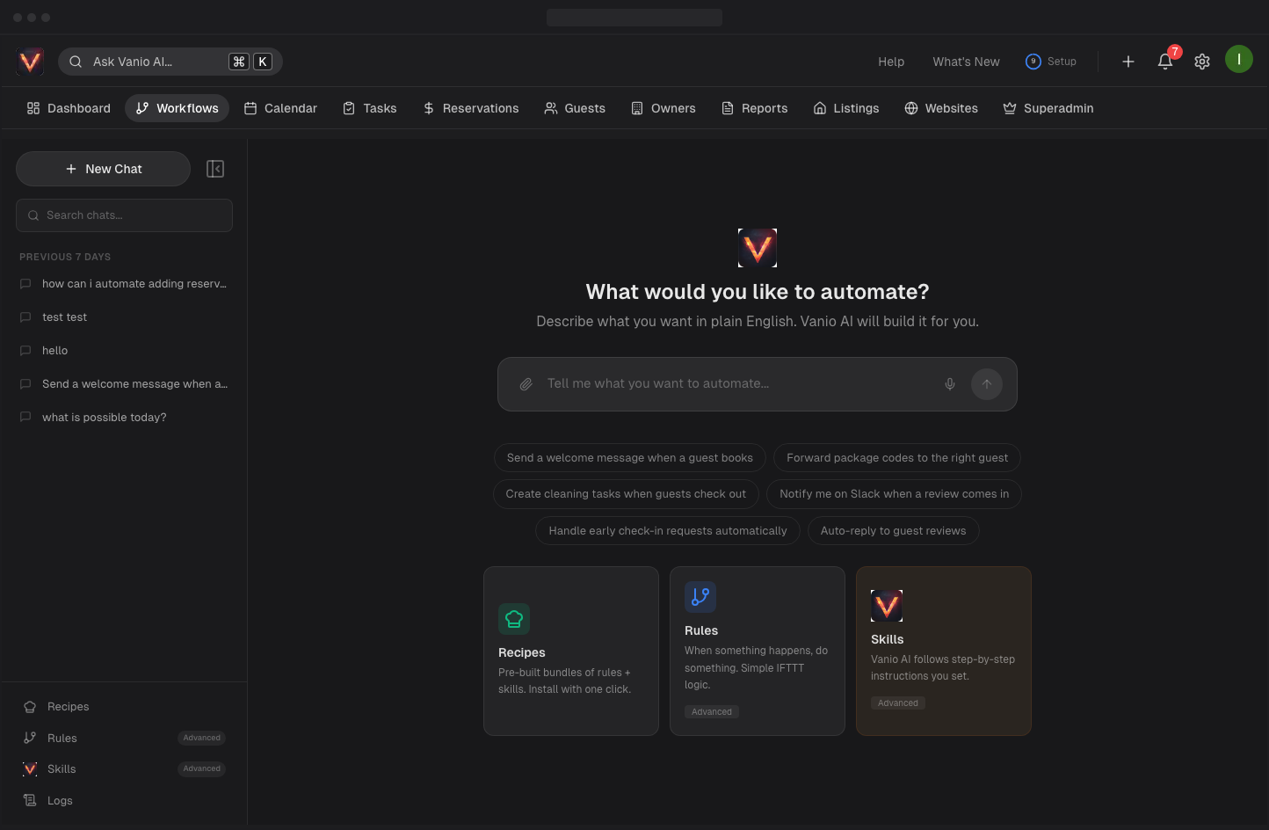This screenshot has height=830, width=1269.
Task: Open Logs in the sidebar
Action: coord(60,801)
